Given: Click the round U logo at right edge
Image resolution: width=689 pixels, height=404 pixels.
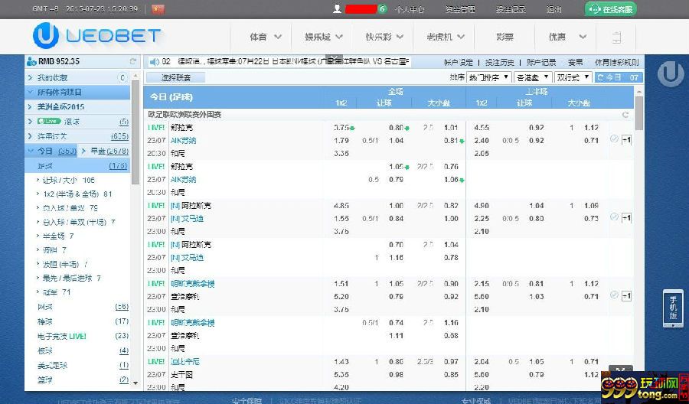Looking at the screenshot, I should coord(671,73).
